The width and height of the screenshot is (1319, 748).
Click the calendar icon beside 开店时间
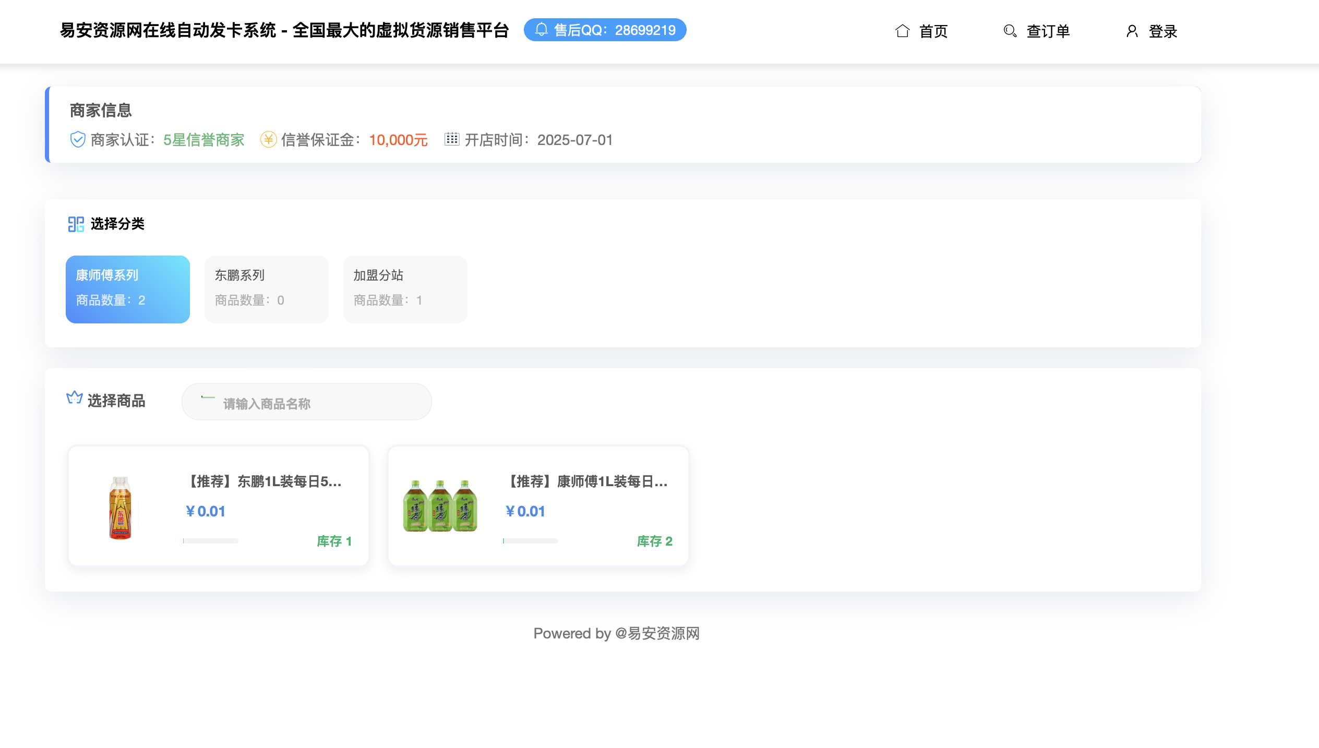(452, 139)
